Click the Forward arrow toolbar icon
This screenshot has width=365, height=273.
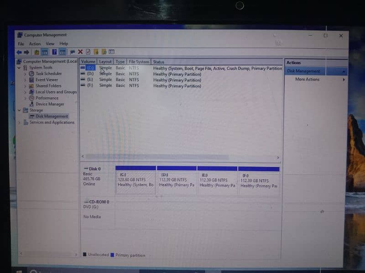26,52
